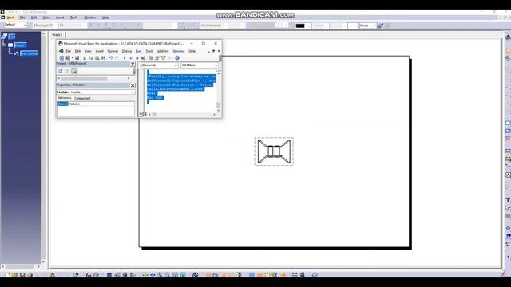
Task: Switch to the Categorized properties tab
Action: click(x=82, y=98)
